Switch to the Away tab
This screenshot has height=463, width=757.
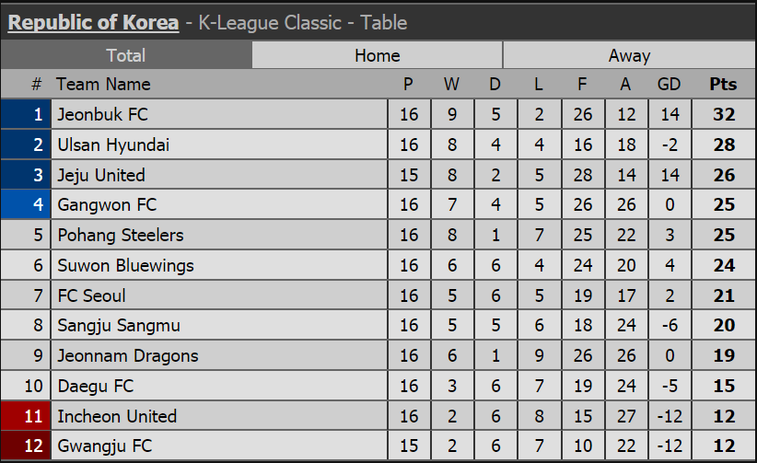click(x=629, y=55)
